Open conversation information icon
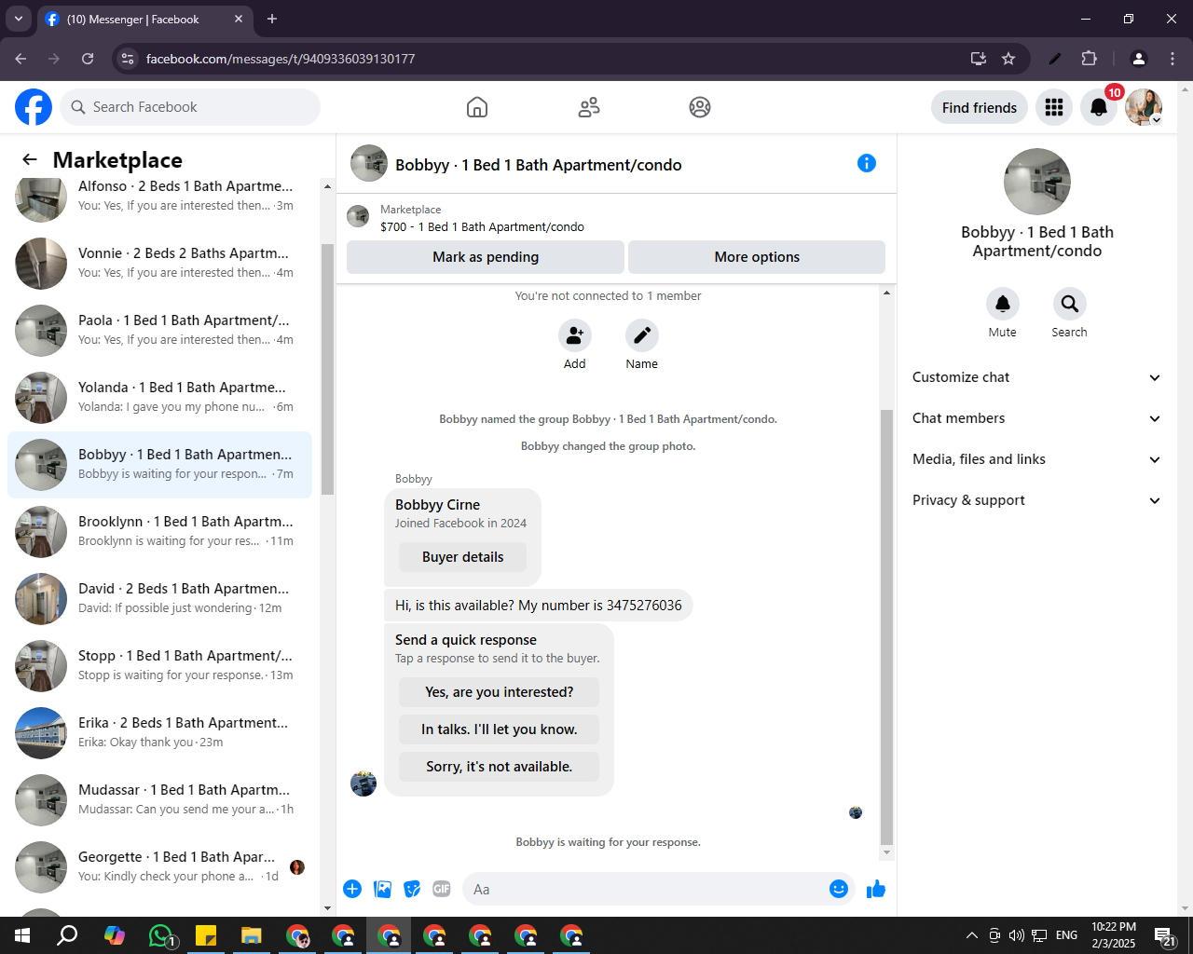The width and height of the screenshot is (1193, 954). tap(867, 163)
